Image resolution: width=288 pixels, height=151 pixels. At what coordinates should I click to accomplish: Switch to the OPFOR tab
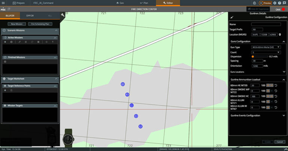point(30,16)
